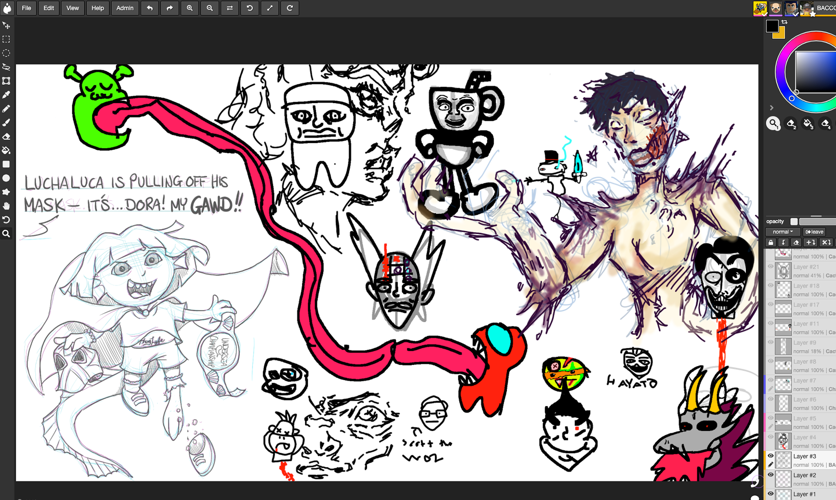
Task: Select the rectangular marquee selection tool
Action: click(x=6, y=39)
